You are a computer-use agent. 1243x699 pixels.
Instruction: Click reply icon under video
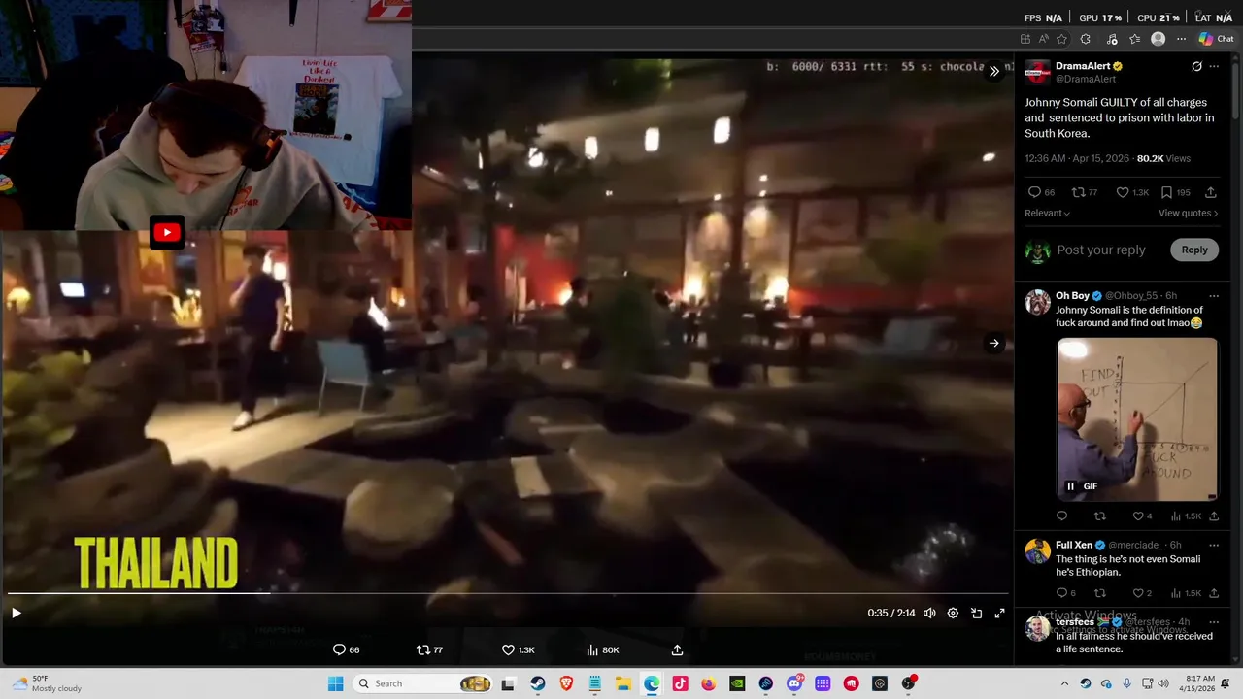[346, 649]
